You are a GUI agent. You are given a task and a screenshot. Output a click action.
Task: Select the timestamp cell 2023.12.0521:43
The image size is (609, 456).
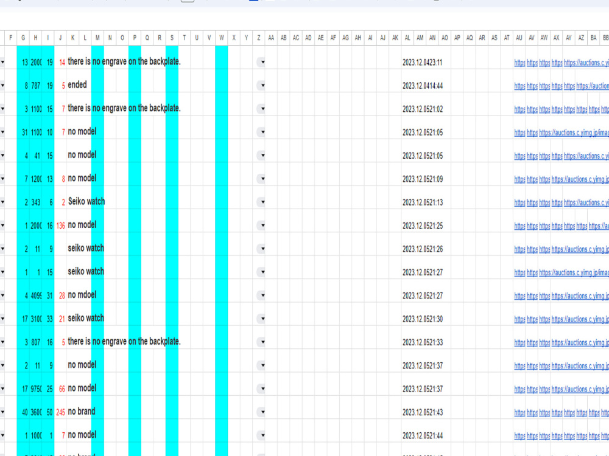[422, 412]
